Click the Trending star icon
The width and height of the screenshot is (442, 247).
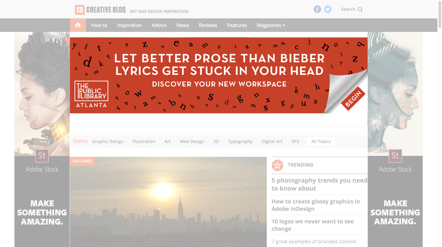277,165
